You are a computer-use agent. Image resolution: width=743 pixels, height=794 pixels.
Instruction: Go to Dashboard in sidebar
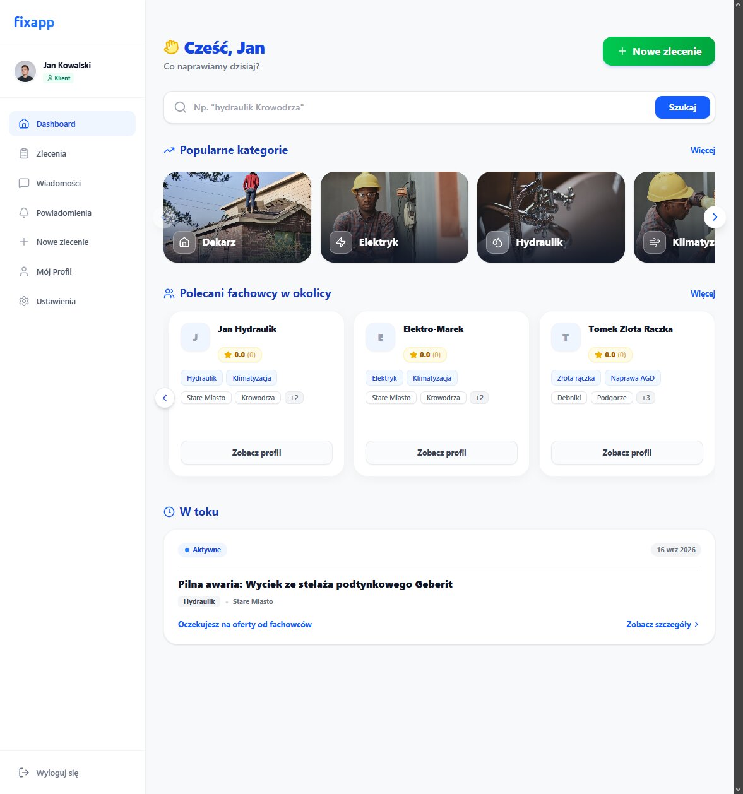[x=72, y=124]
